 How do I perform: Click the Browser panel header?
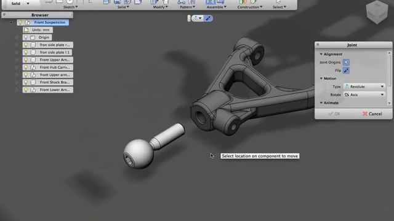(38, 15)
